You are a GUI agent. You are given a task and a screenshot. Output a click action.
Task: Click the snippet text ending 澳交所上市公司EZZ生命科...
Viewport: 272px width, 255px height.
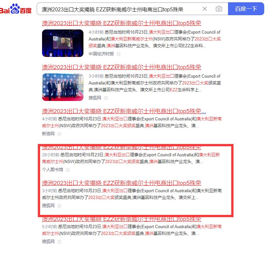click(155, 39)
